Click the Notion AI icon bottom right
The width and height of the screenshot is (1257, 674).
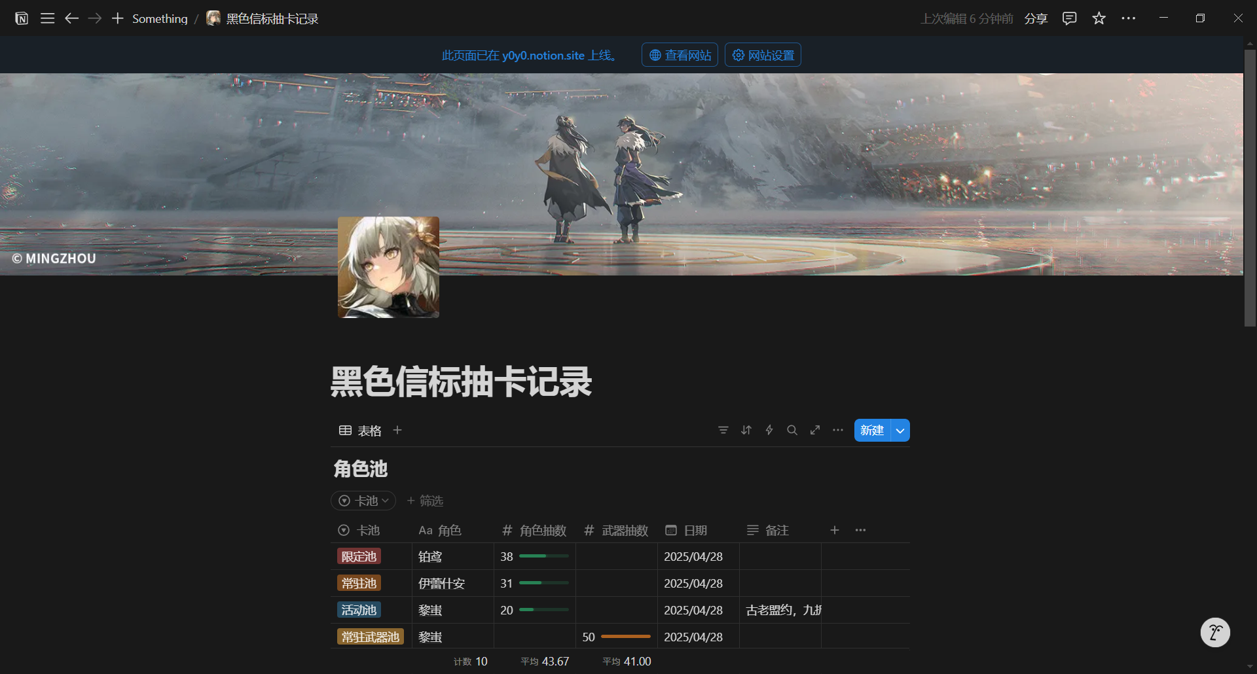(x=1216, y=632)
